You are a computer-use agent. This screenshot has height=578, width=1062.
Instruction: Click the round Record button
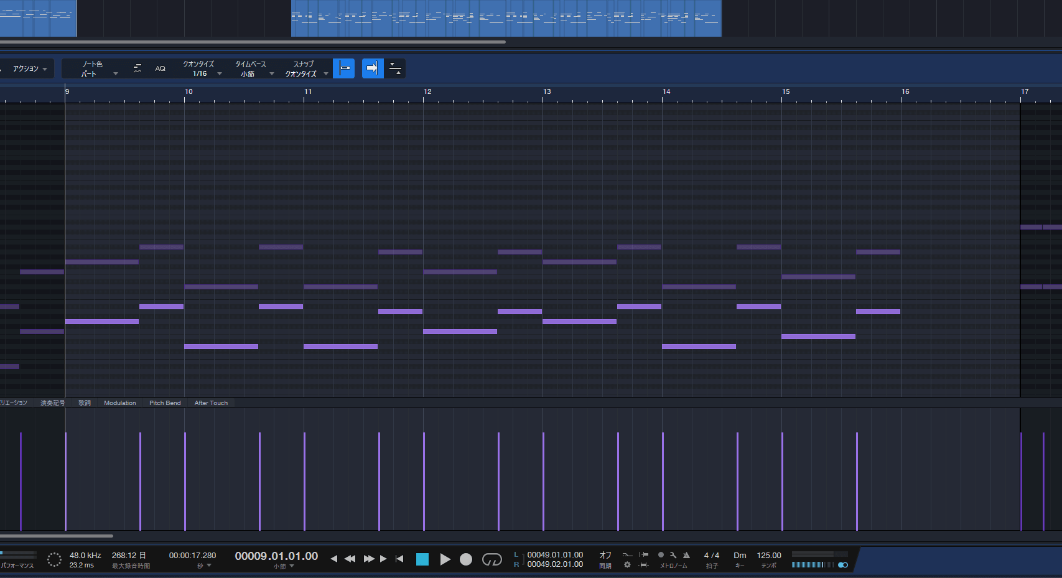[466, 559]
